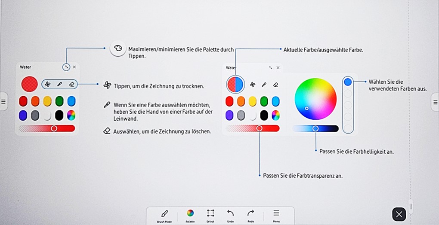This screenshot has width=439, height=225.
Task: Click the large red current color circle in left palette
Action: point(30,84)
